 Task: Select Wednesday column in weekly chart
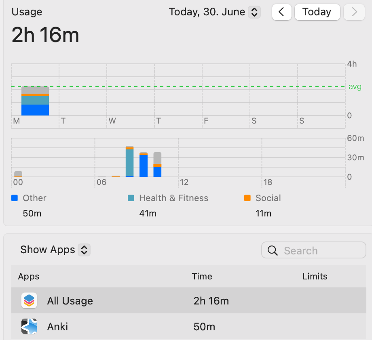(x=131, y=96)
